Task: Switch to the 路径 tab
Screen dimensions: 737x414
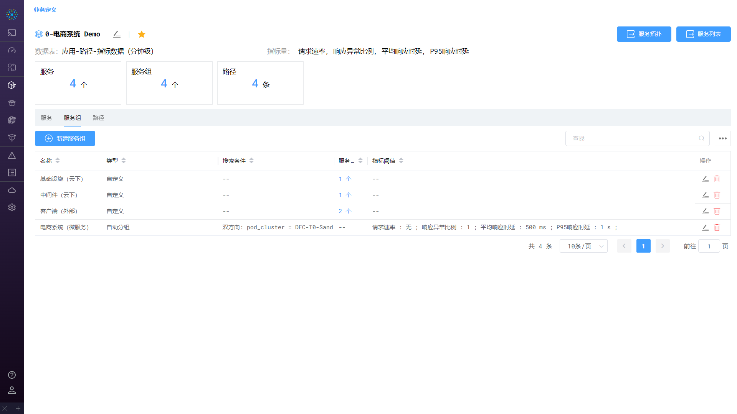Action: (x=98, y=118)
